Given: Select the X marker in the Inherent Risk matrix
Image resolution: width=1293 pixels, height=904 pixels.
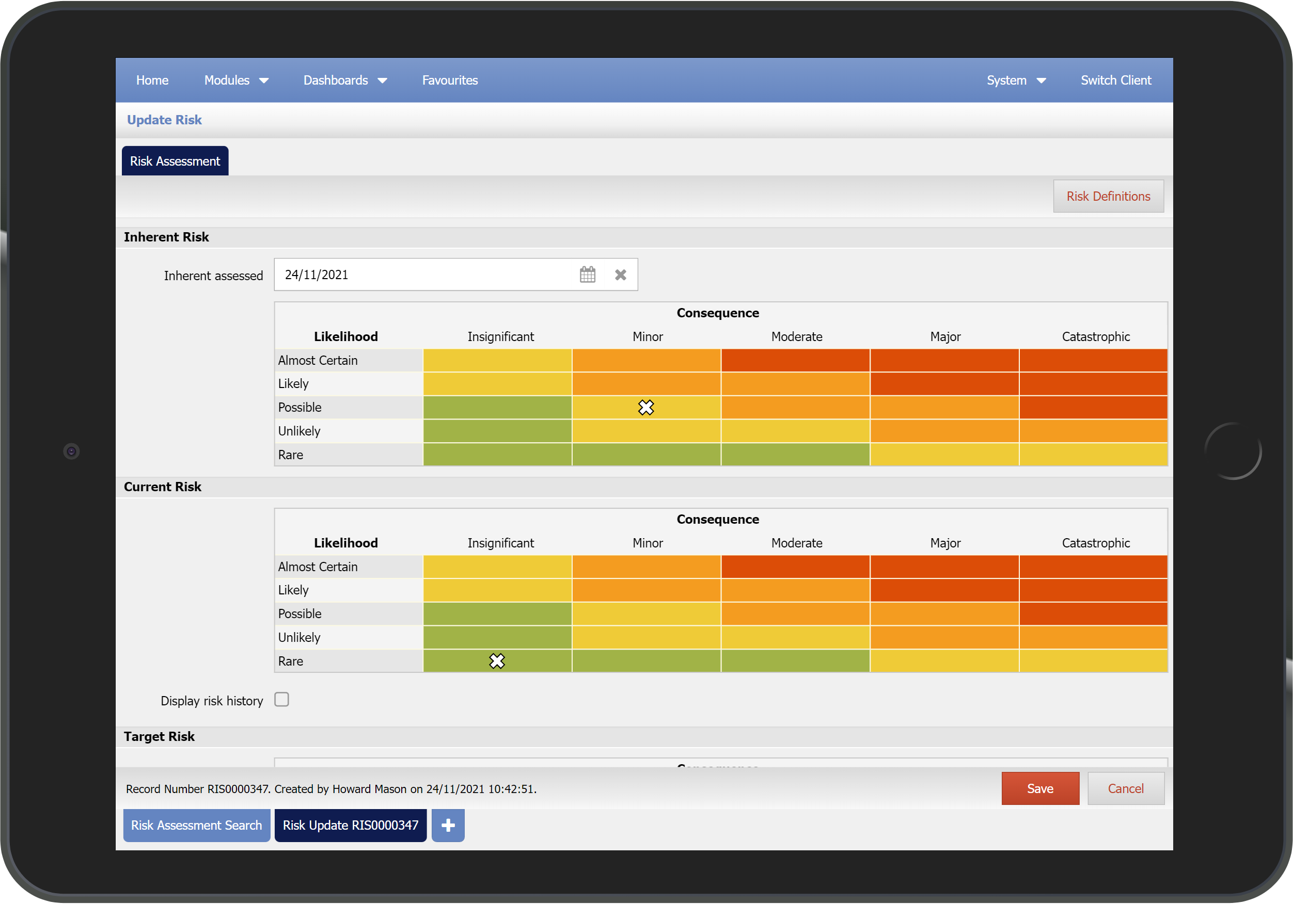Looking at the screenshot, I should (x=646, y=407).
